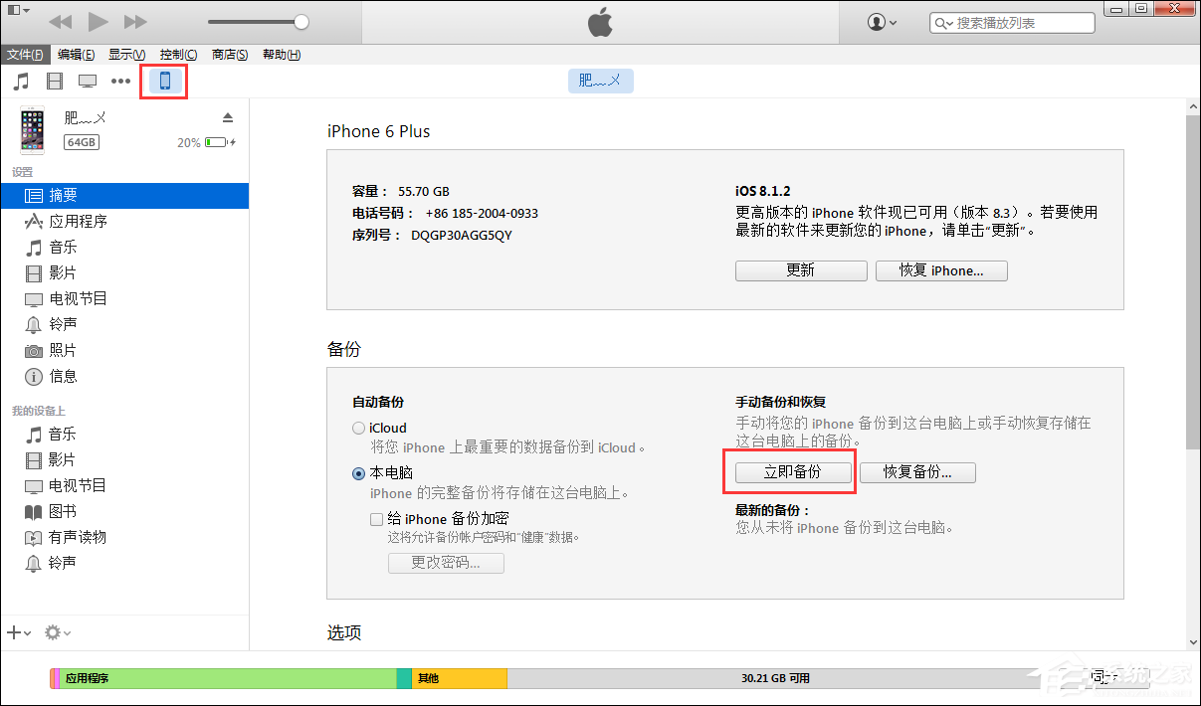This screenshot has width=1201, height=706.
Task: Select the connected iPhone device icon in toolbar
Action: pos(163,81)
